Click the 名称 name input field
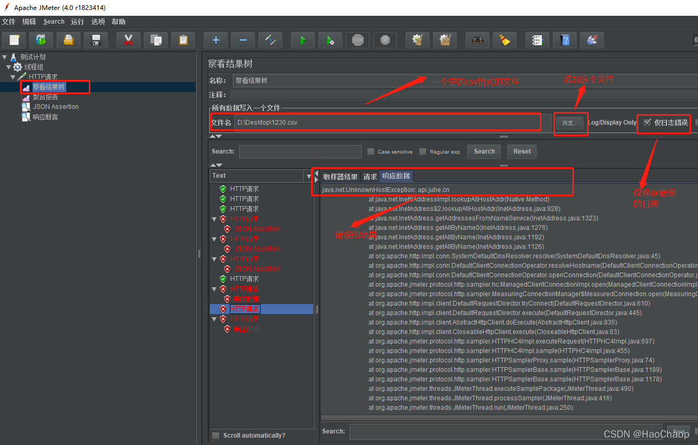This screenshot has height=445, width=698. [465, 81]
